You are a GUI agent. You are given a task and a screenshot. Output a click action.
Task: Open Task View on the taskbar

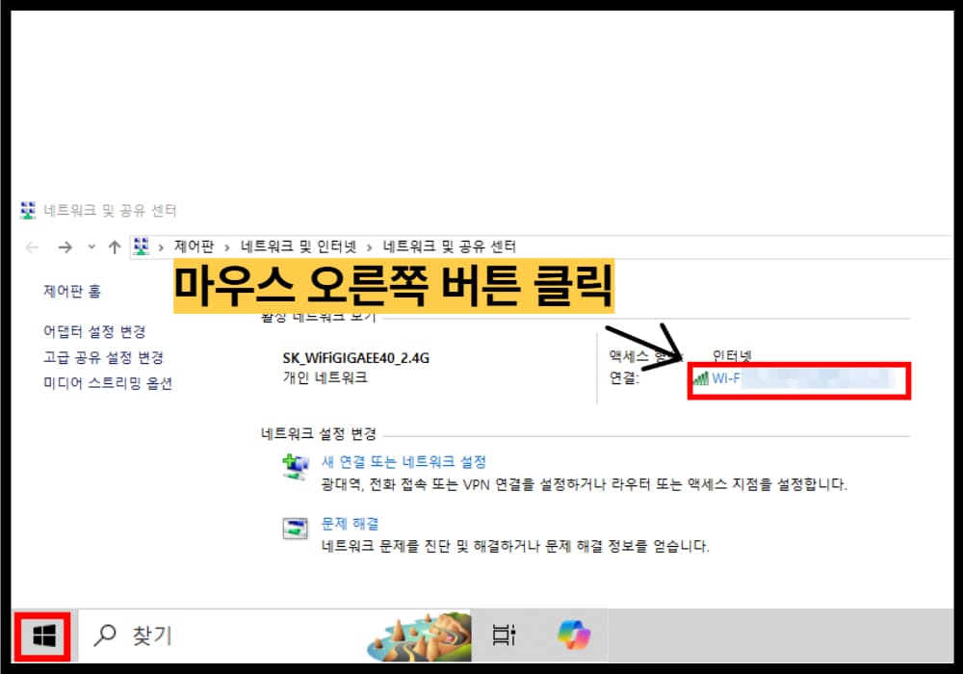[505, 635]
